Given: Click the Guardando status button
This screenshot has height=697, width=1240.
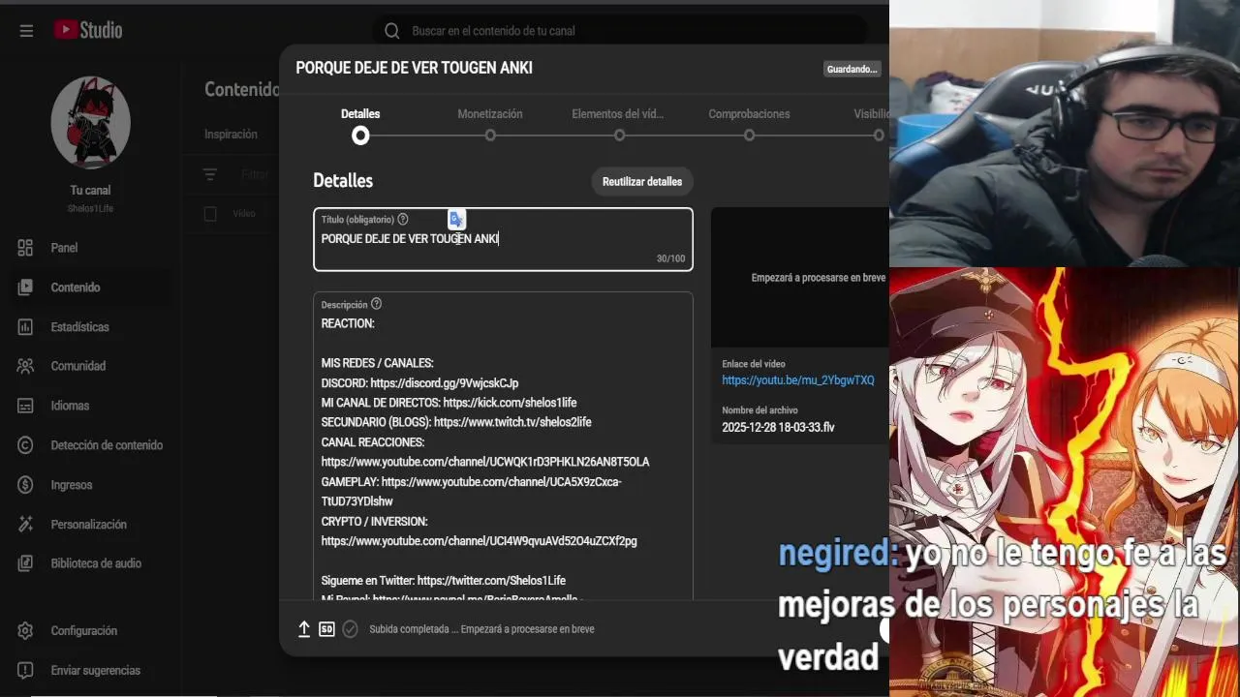Looking at the screenshot, I should click(x=852, y=70).
